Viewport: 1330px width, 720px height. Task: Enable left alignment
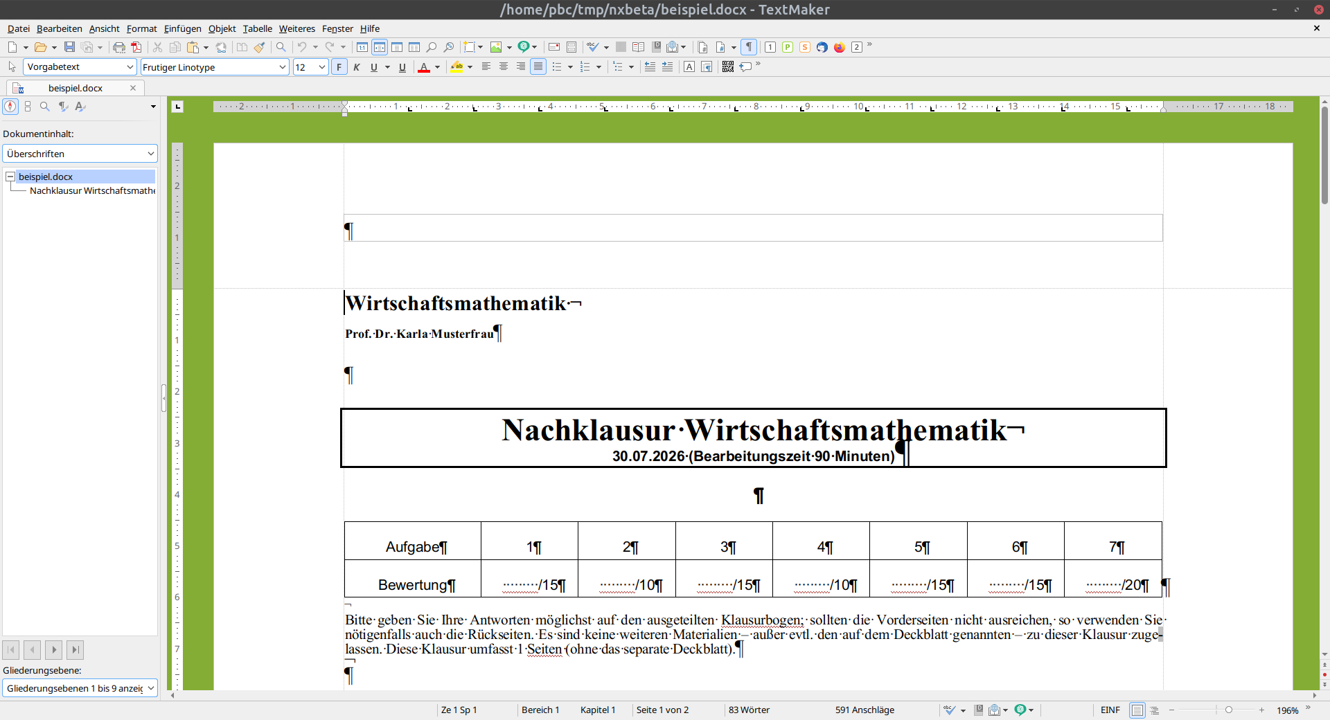(x=486, y=66)
